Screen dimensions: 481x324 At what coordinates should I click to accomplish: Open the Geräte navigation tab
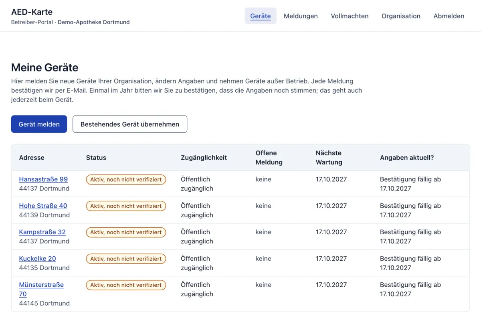click(x=261, y=16)
